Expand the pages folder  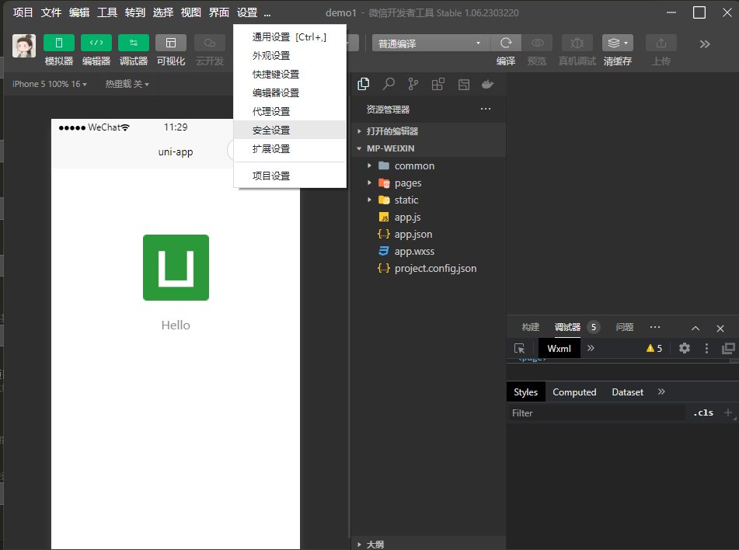(429, 183)
